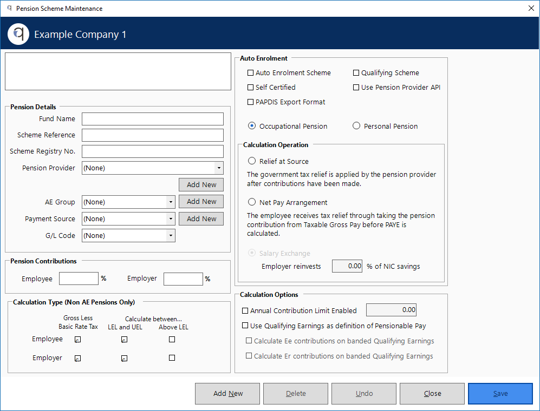This screenshot has width=540, height=411.
Task: Click the Close button at bottom
Action: click(432, 394)
